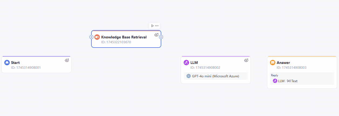339x116 pixels.
Task: Click the Text variable tag in Reply
Action: pyautogui.click(x=292, y=81)
